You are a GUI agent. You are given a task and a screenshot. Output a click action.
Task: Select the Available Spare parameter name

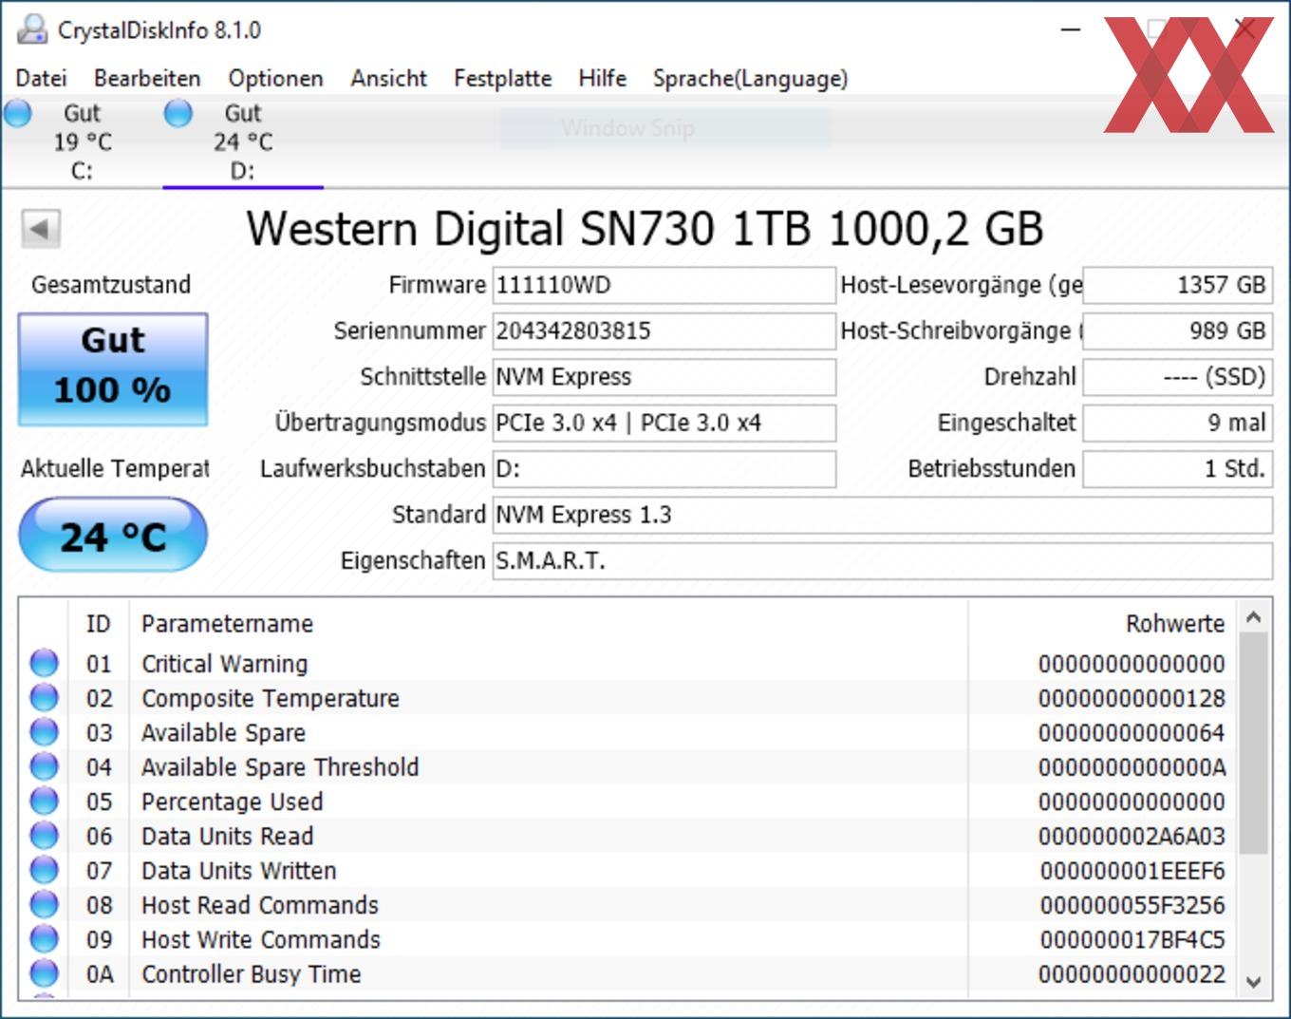tap(224, 733)
